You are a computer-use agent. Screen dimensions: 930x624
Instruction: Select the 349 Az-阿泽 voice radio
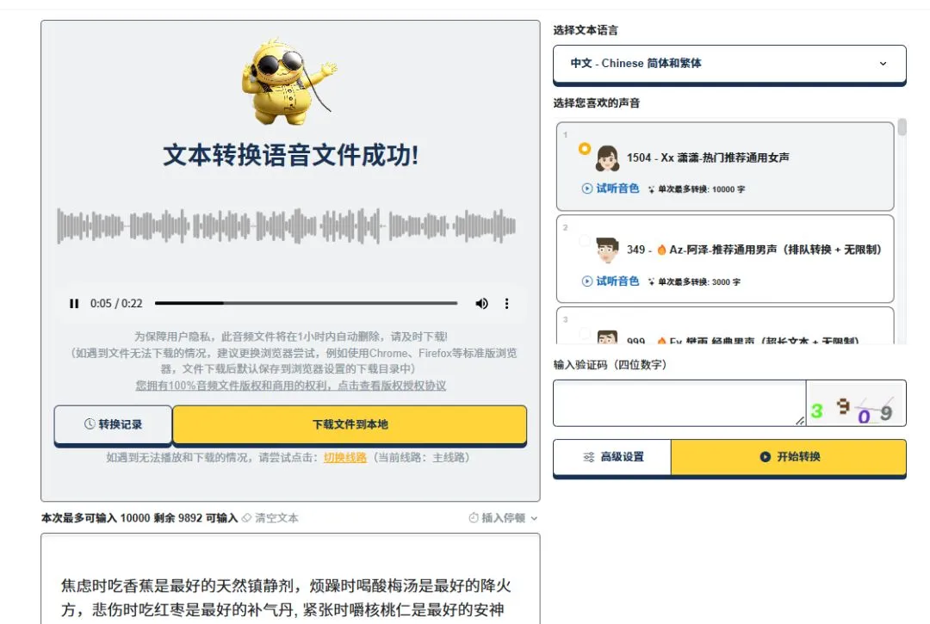tap(584, 240)
